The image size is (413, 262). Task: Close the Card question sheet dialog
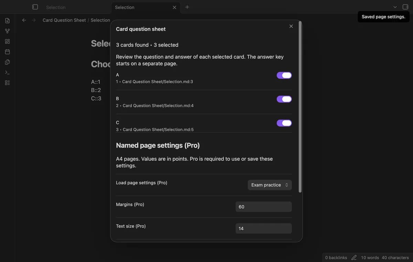(291, 26)
